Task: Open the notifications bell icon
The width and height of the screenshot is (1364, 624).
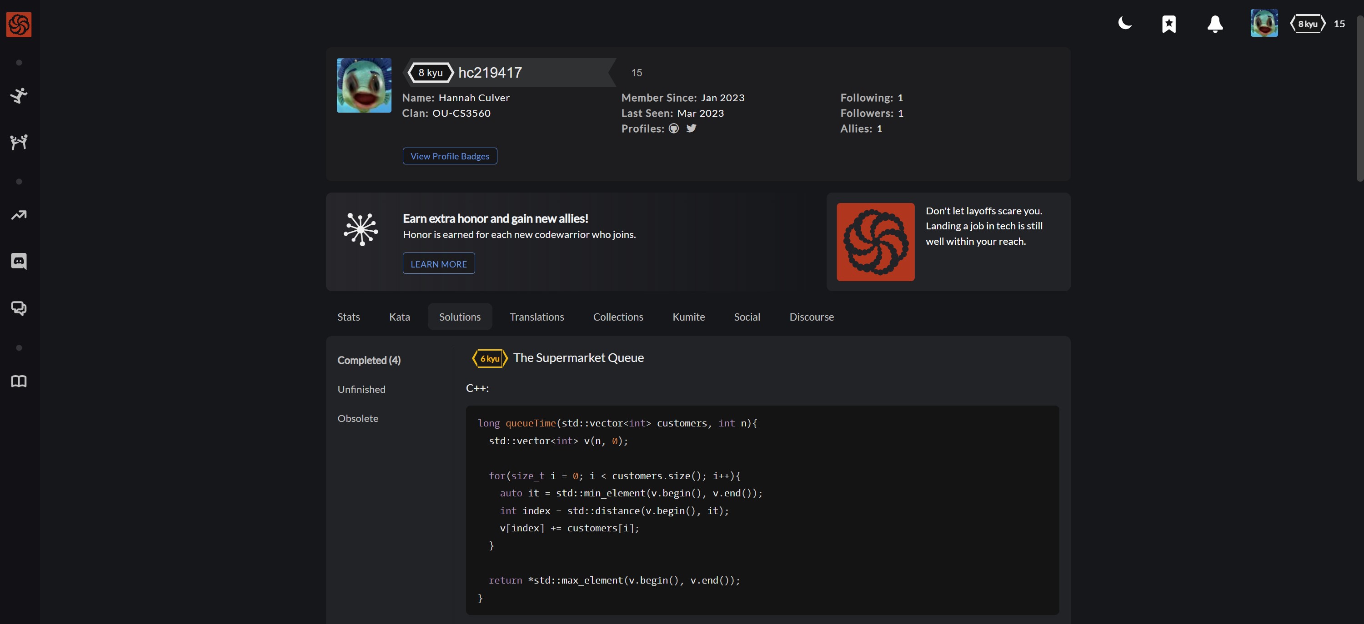Action: coord(1215,24)
